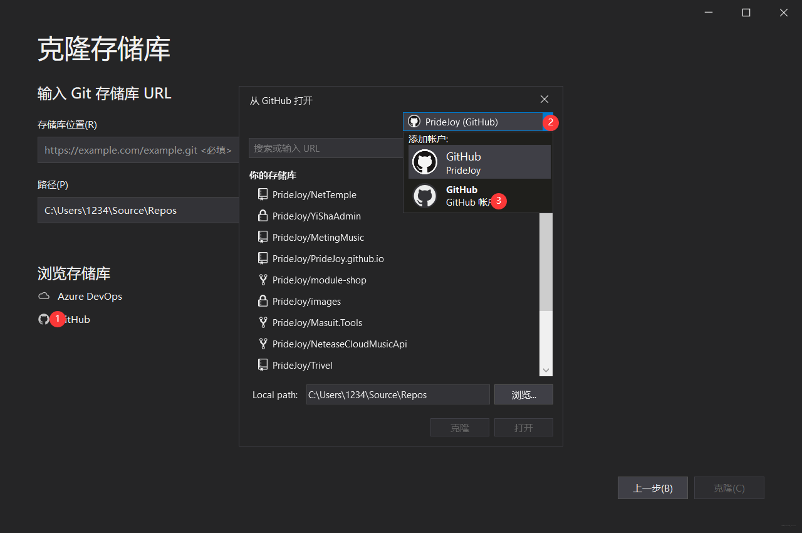Click the scrollbar down arrow in repository list
802x533 pixels.
coord(546,370)
